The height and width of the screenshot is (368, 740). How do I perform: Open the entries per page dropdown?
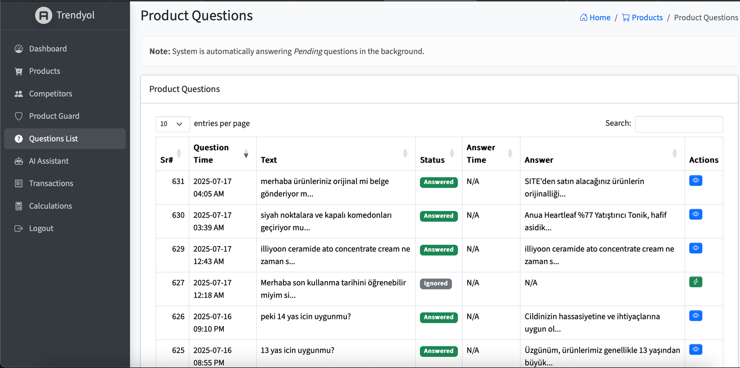pos(172,124)
